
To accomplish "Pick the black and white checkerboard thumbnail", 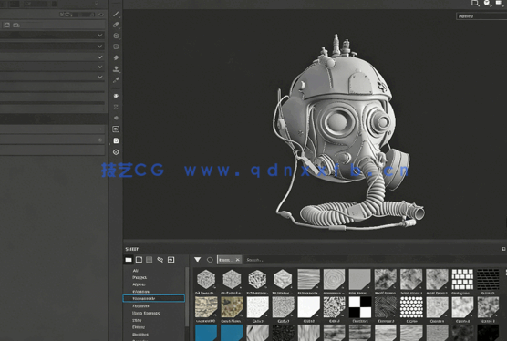I will coord(360,307).
